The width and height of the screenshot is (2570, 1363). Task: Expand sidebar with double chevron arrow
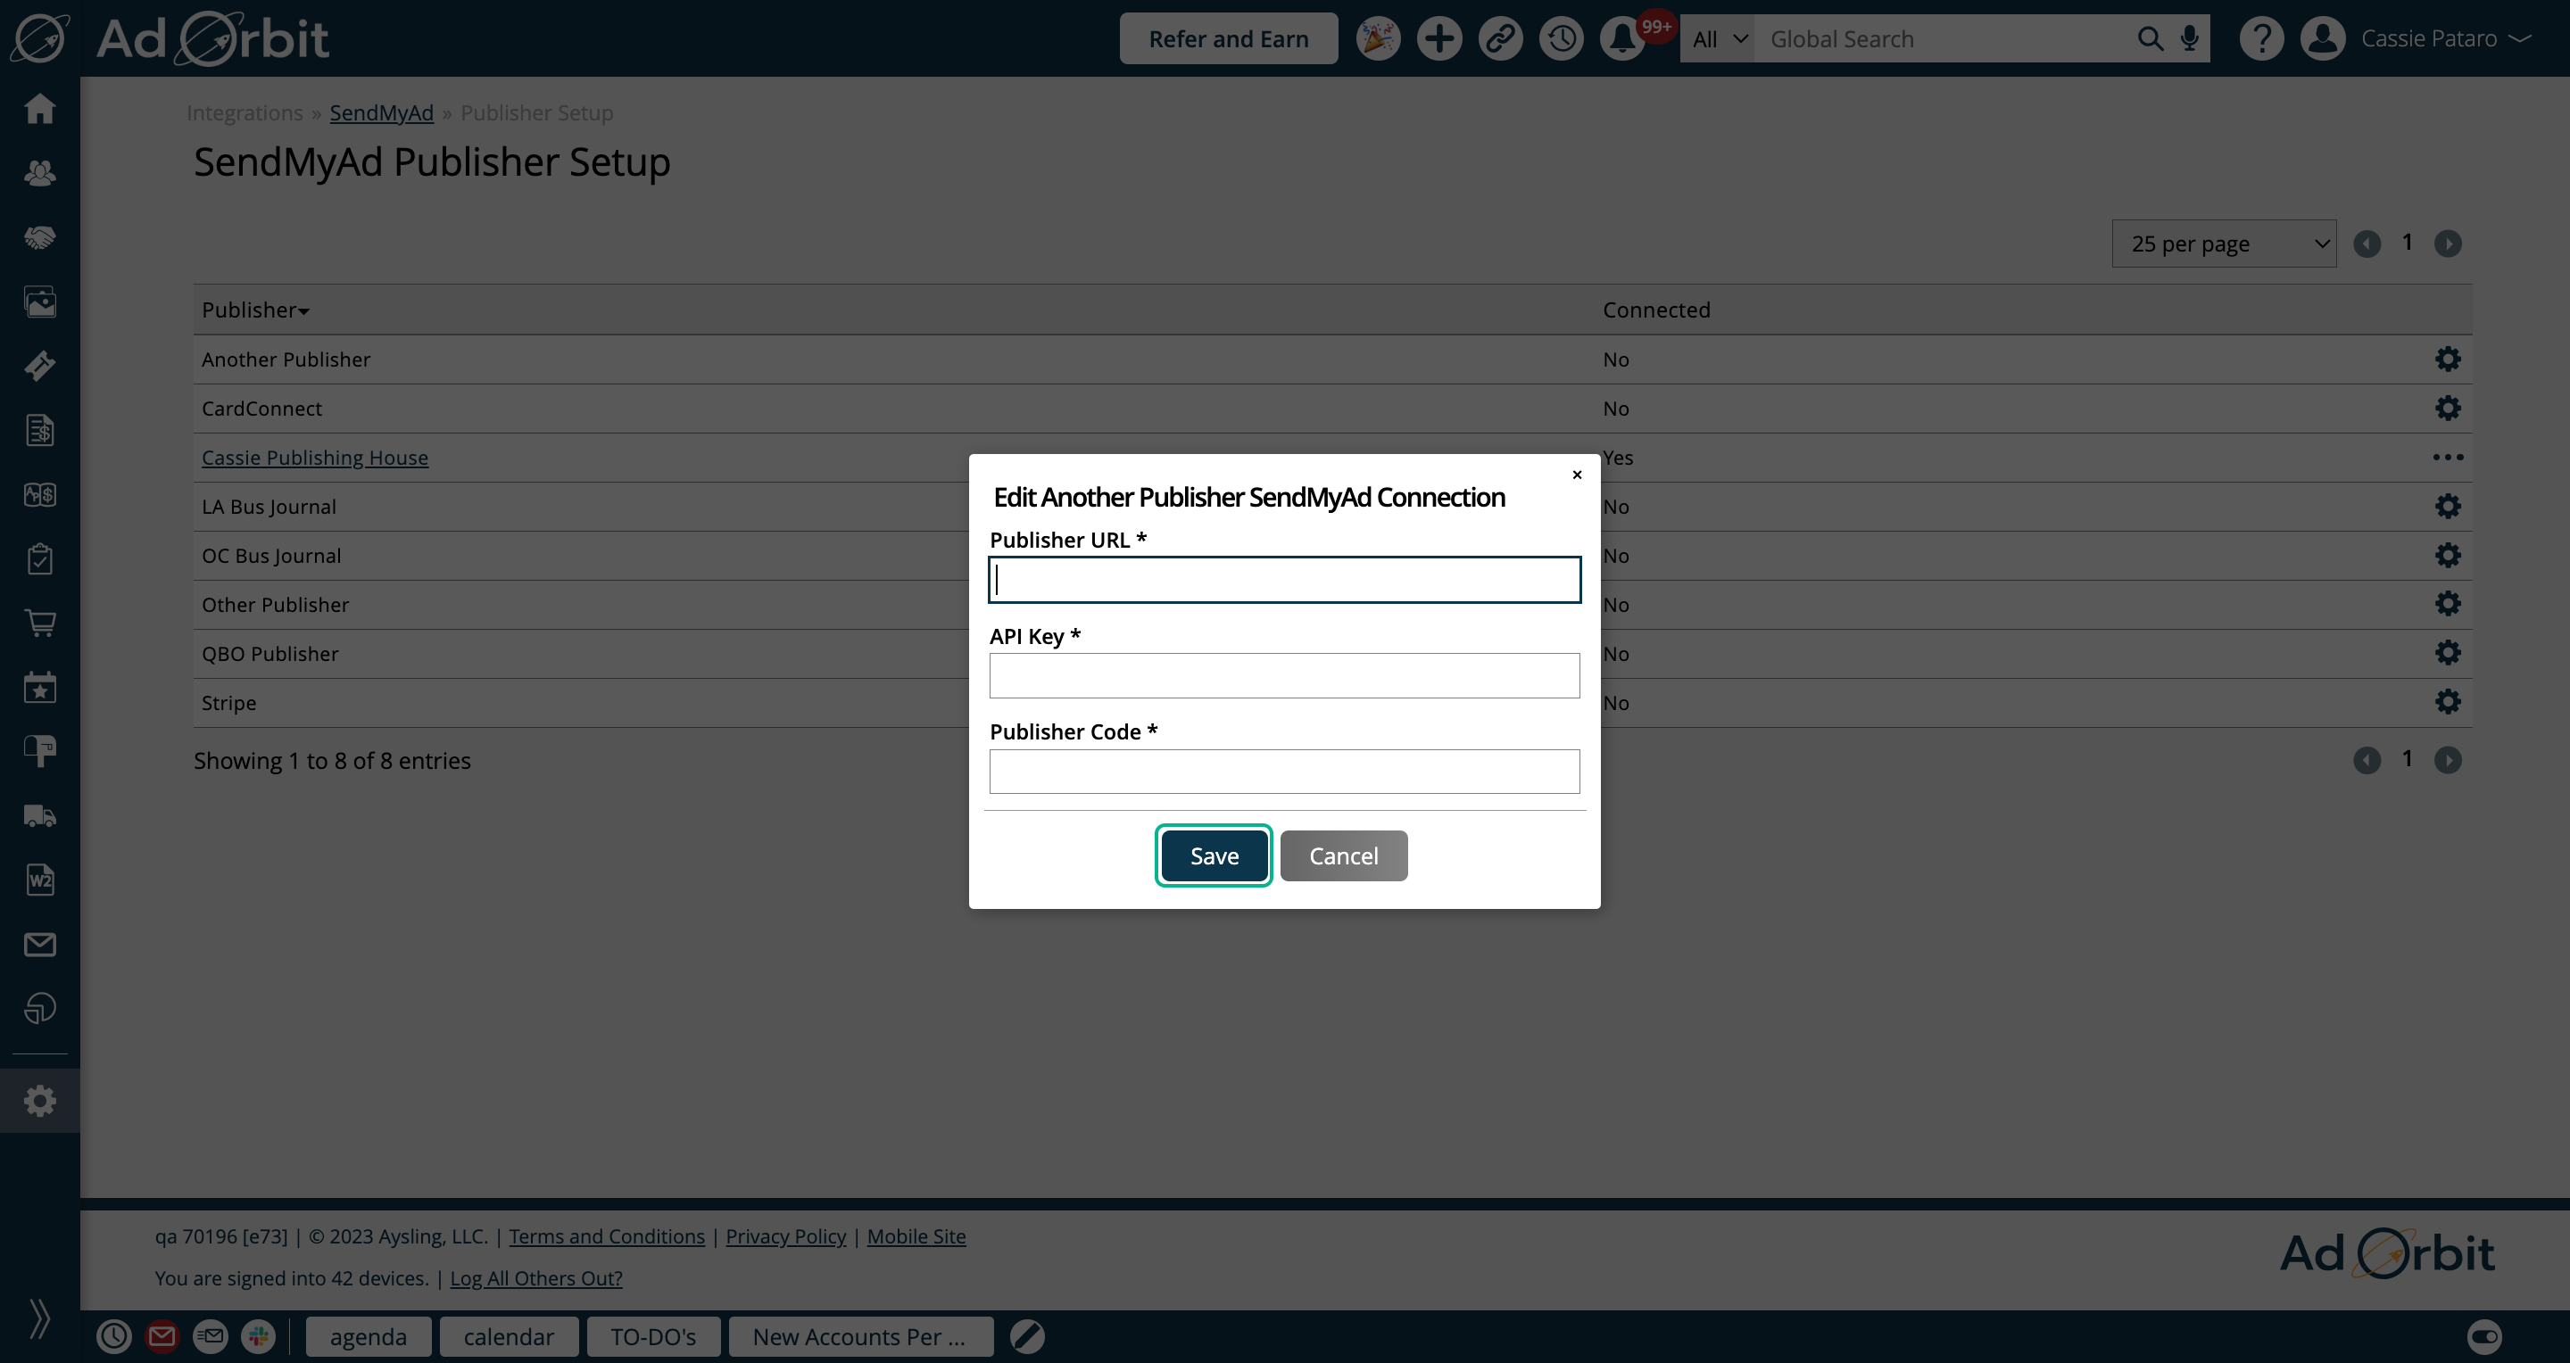pyautogui.click(x=40, y=1318)
